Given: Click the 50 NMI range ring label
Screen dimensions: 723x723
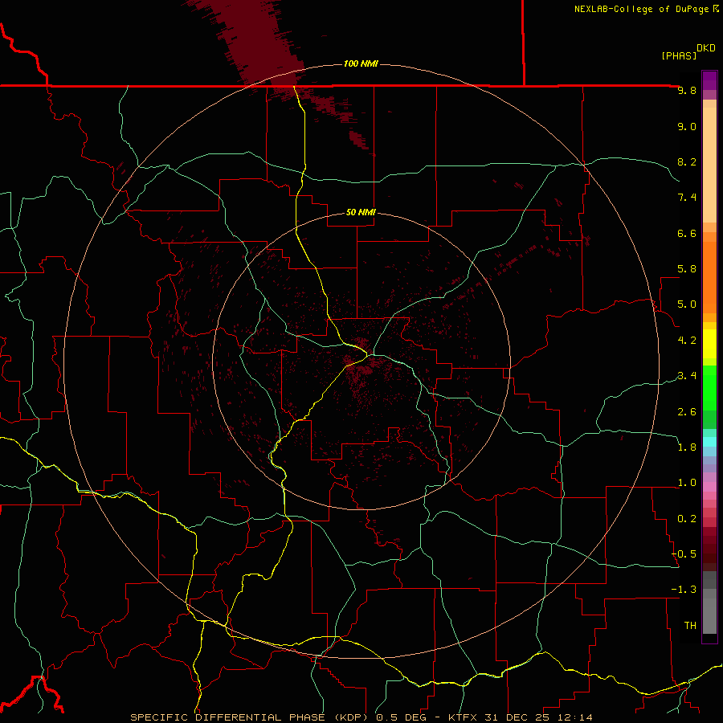Looking at the screenshot, I should coord(361,212).
